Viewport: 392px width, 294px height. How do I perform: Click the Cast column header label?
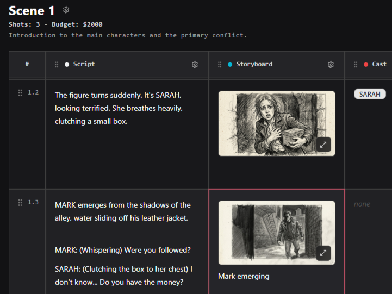click(x=379, y=64)
